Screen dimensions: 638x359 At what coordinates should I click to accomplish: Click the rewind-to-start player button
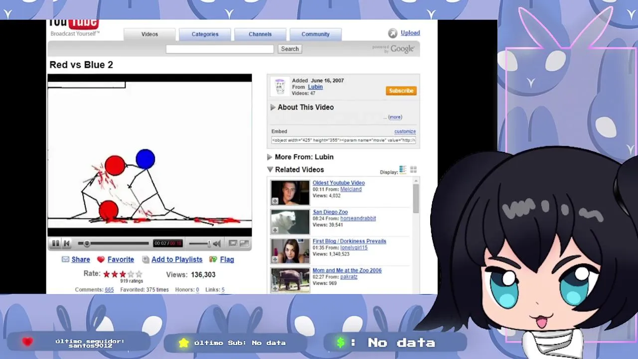[67, 243]
